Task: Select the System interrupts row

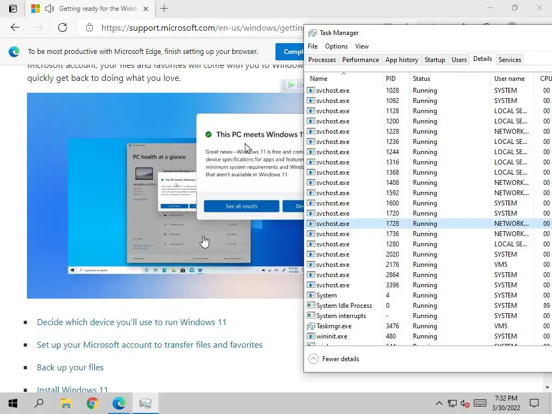Action: [x=429, y=316]
